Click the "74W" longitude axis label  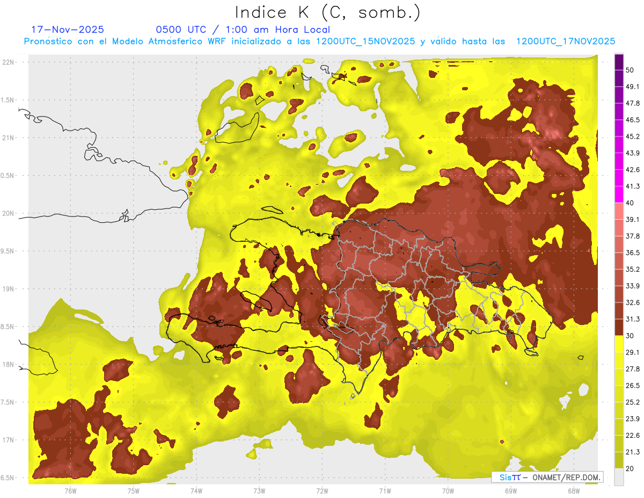196,491
